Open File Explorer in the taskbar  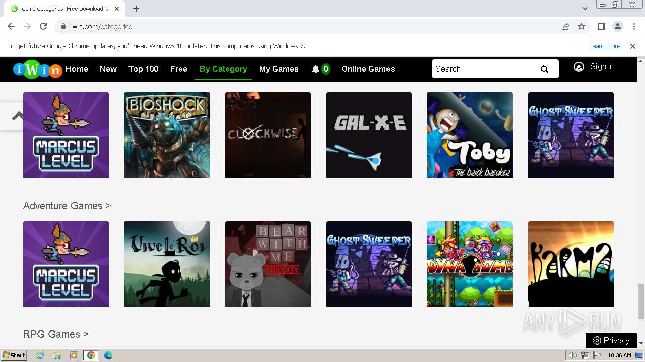[x=57, y=355]
